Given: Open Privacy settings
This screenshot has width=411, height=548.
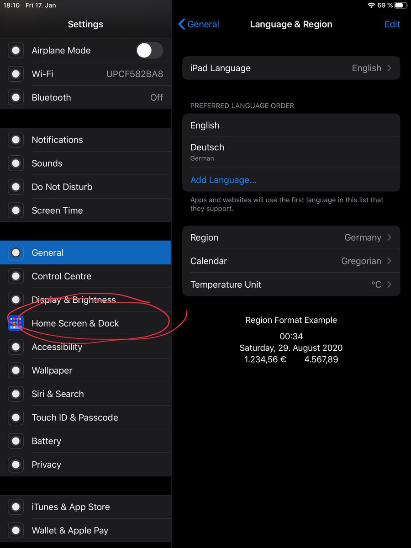Looking at the screenshot, I should tap(85, 465).
